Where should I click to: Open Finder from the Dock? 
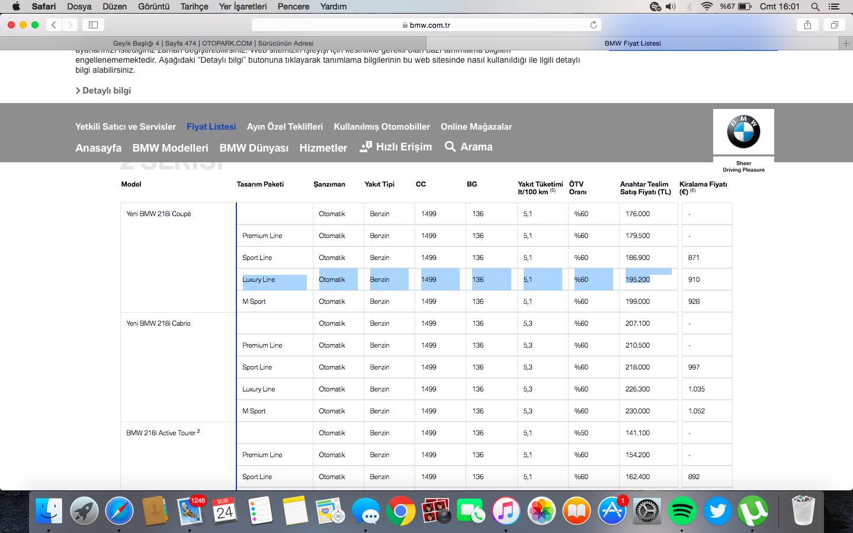[49, 511]
